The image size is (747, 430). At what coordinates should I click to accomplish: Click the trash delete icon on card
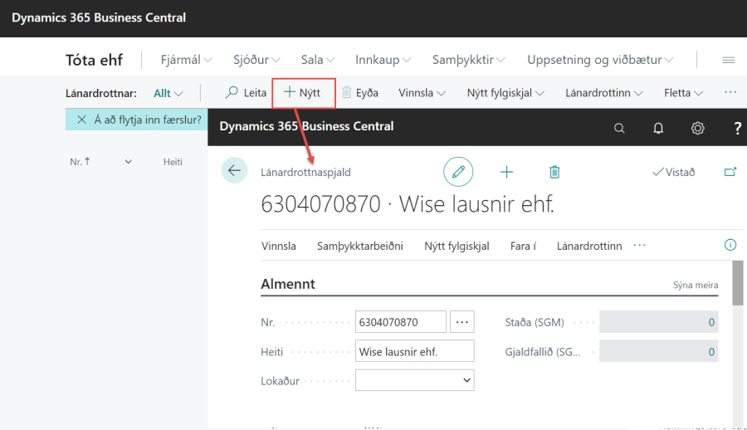point(554,172)
